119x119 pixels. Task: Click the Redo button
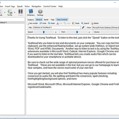click(x=52, y=23)
